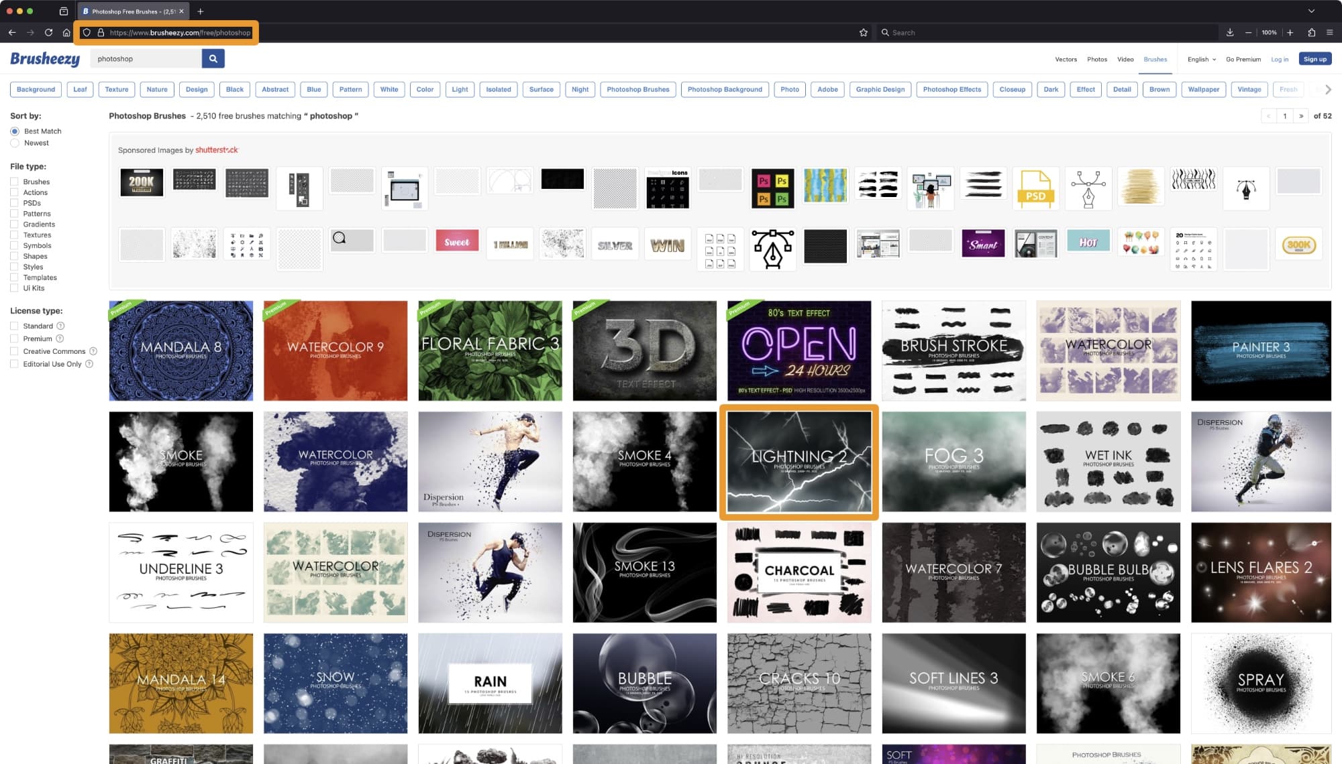Reload the page with browser refresh icon
The image size is (1342, 764).
pos(48,32)
